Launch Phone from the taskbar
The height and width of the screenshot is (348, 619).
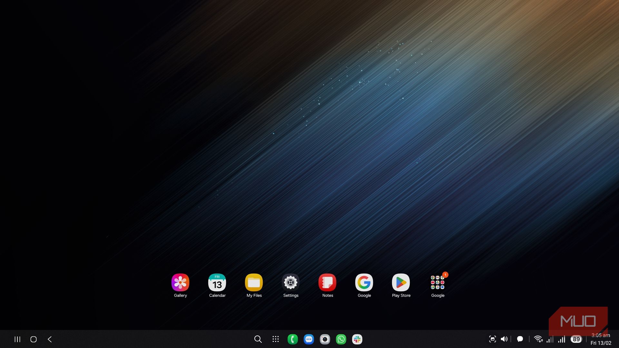[292, 339]
